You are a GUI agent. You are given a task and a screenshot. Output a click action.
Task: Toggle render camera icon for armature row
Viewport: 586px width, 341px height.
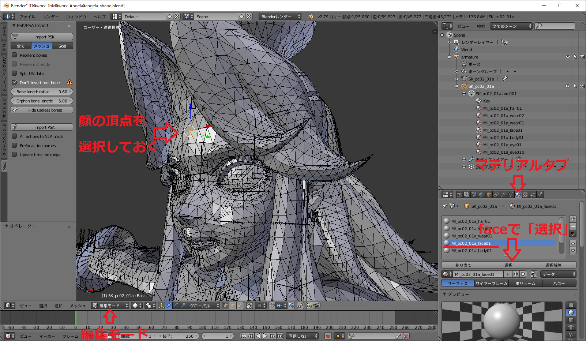[582, 57]
